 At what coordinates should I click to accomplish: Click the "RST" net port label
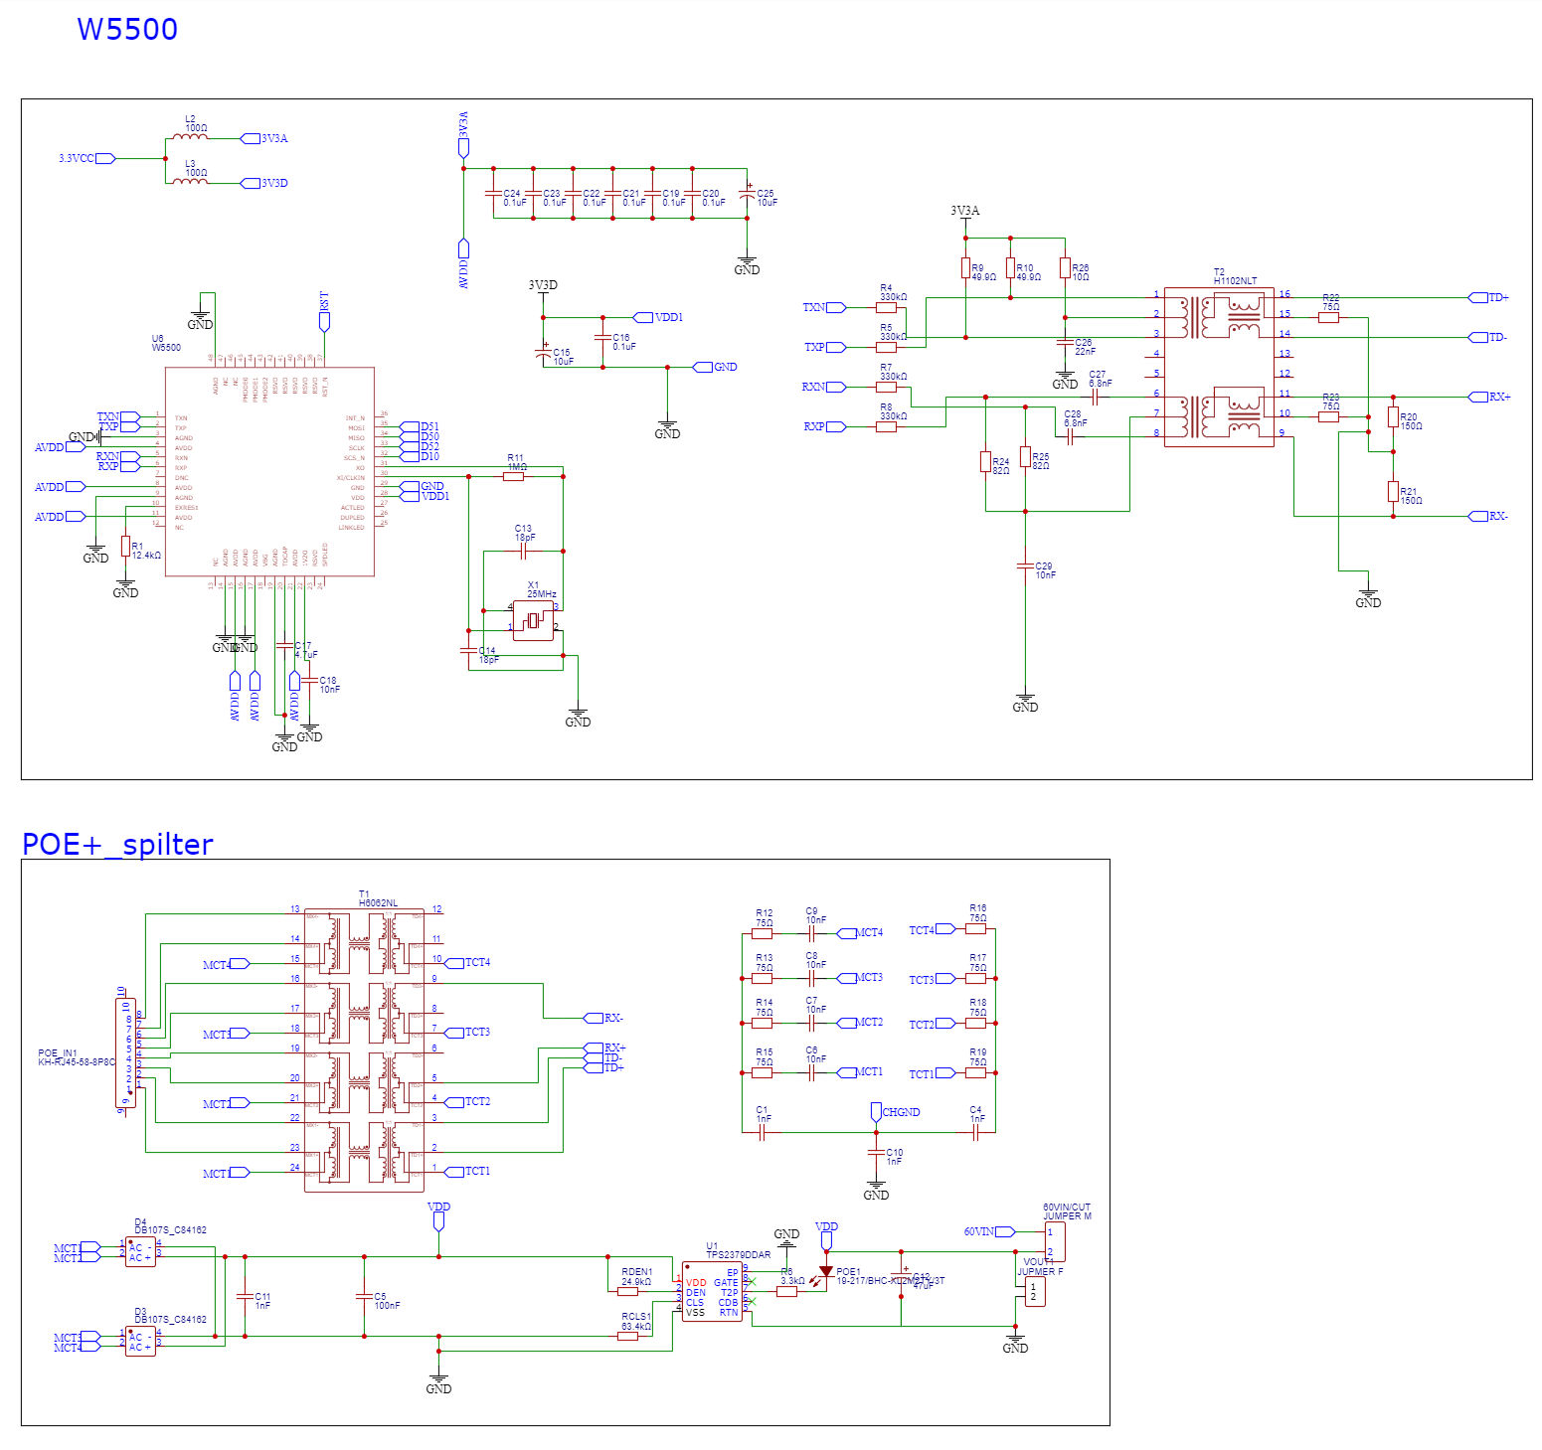324,311
